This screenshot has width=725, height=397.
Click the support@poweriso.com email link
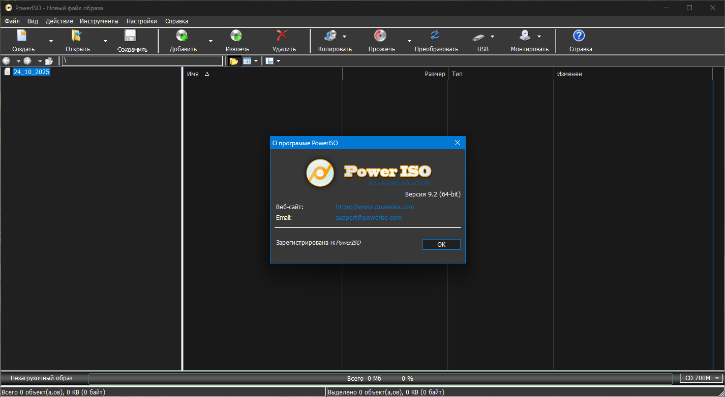tap(369, 218)
